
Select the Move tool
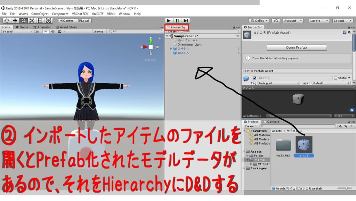[15, 21]
